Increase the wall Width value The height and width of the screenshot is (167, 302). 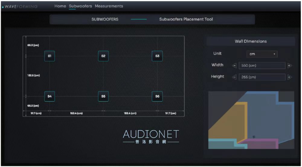(x=289, y=66)
